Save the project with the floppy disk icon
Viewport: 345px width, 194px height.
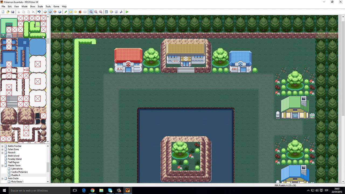click(x=13, y=12)
